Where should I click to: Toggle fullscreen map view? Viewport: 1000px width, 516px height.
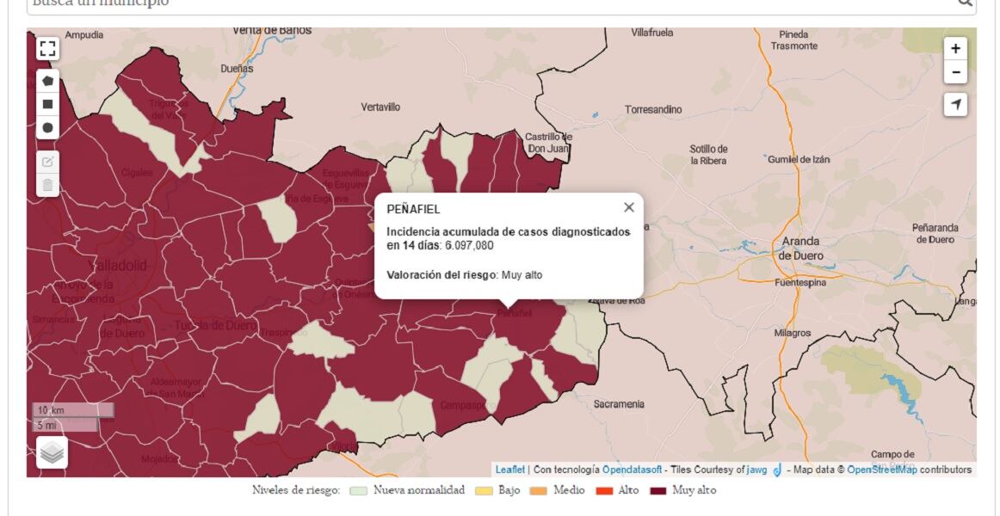47,48
